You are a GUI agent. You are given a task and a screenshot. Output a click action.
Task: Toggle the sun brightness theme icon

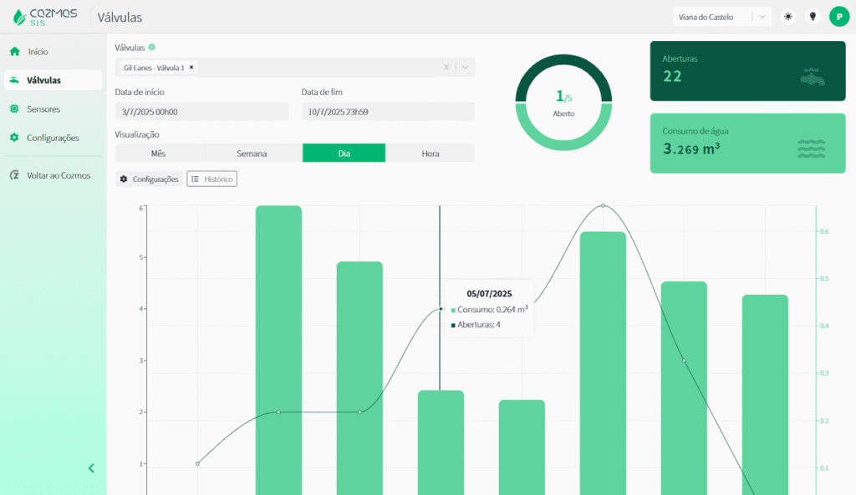tap(787, 17)
